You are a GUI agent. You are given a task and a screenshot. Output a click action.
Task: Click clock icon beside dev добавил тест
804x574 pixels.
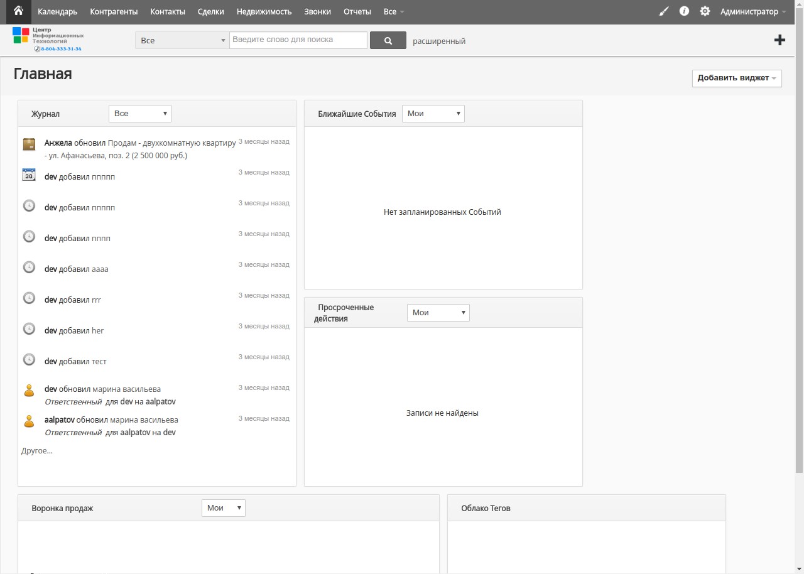29,359
